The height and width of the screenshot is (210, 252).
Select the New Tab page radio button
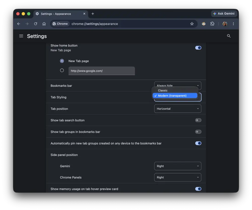(x=62, y=61)
